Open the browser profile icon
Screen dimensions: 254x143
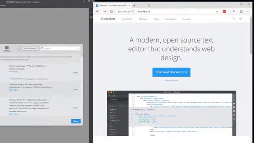point(234,12)
